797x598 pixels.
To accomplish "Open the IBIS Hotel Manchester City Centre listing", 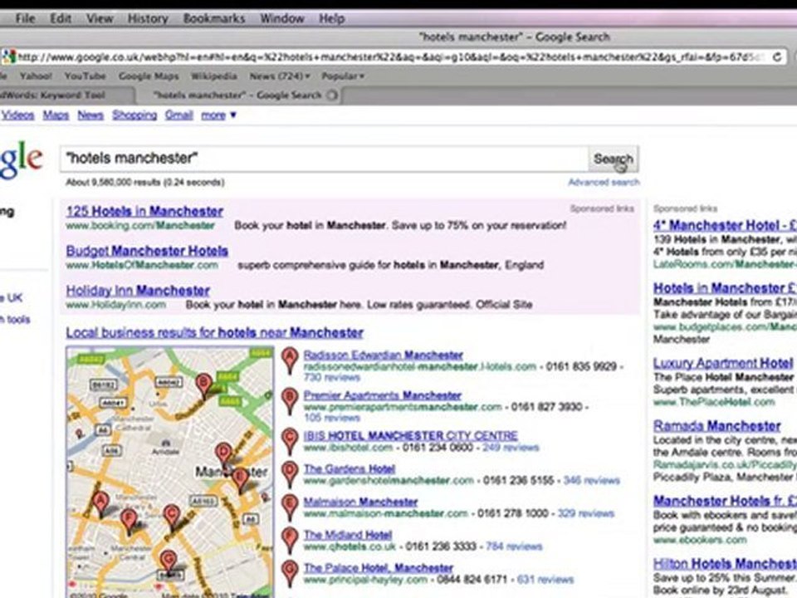I will pos(411,436).
